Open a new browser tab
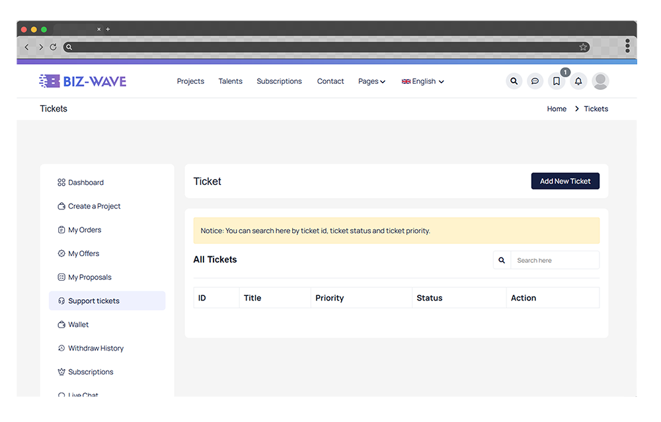This screenshot has width=661, height=422. click(x=108, y=29)
